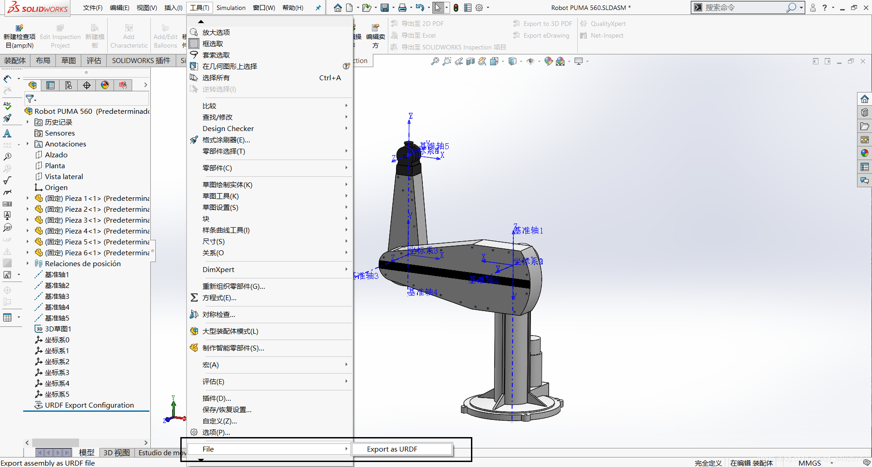This screenshot has width=872, height=467.
Task: Open the Macro (宏(A)) submenu
Action: (x=271, y=365)
